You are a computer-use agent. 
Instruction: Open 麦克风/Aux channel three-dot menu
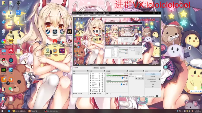[127, 78]
